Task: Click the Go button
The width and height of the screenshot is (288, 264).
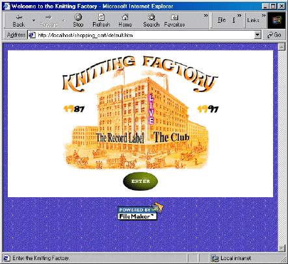Action: coord(274,35)
